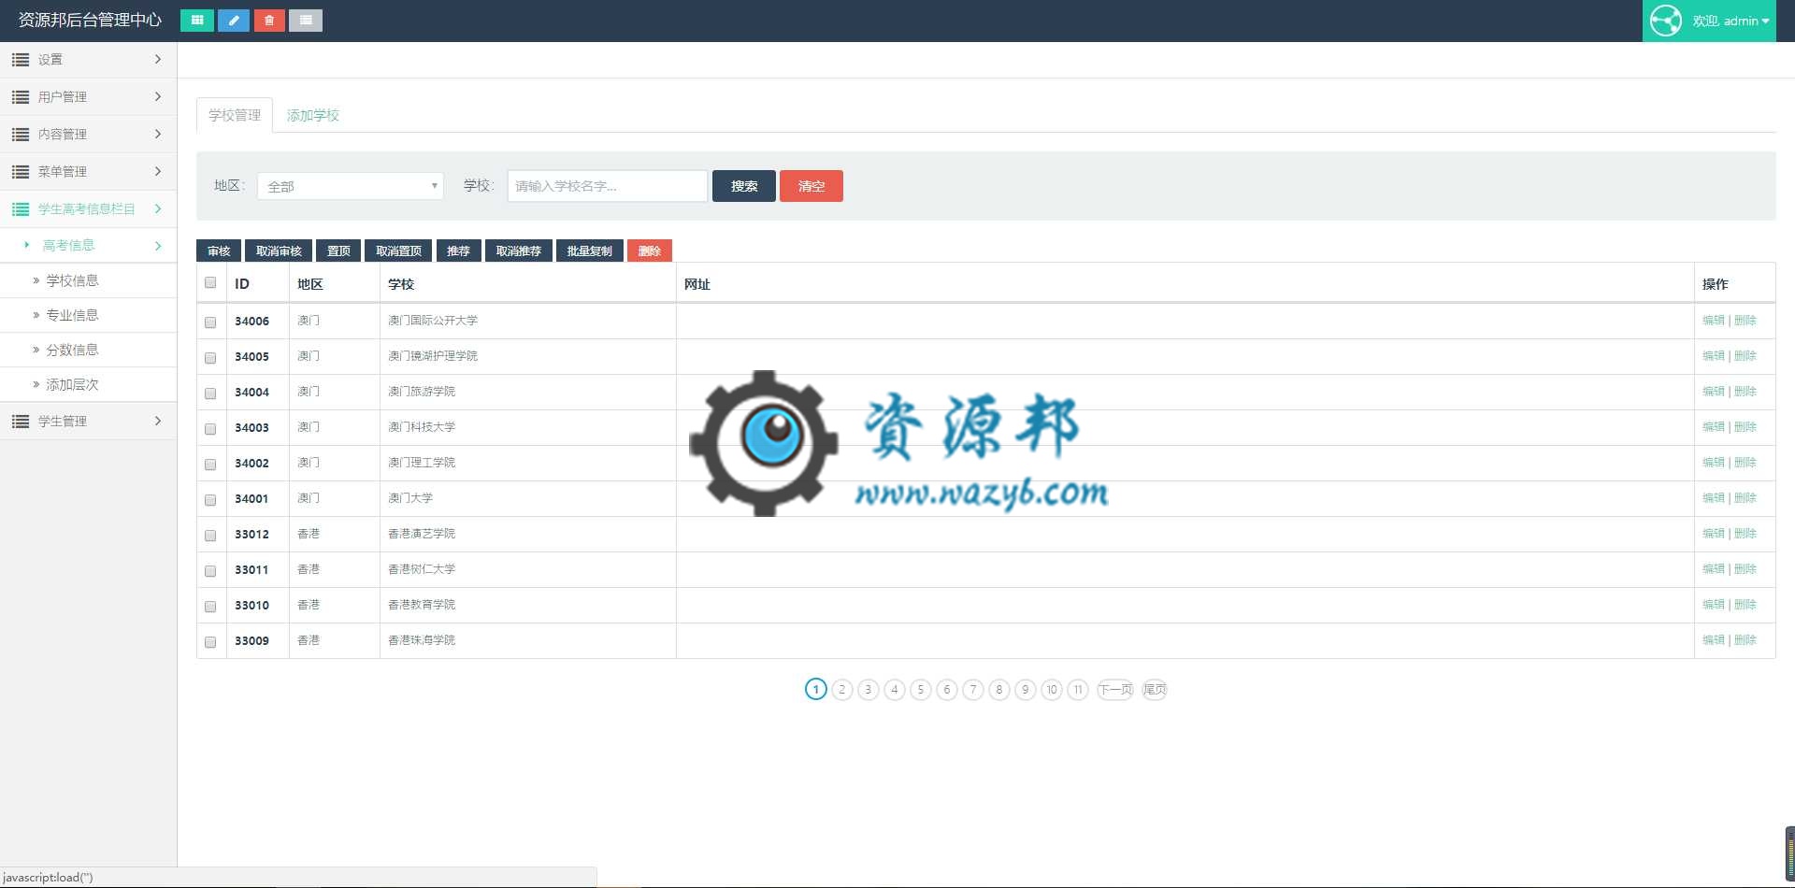The height and width of the screenshot is (888, 1795).
Task: Check the box for row 34001
Action: [x=210, y=500]
